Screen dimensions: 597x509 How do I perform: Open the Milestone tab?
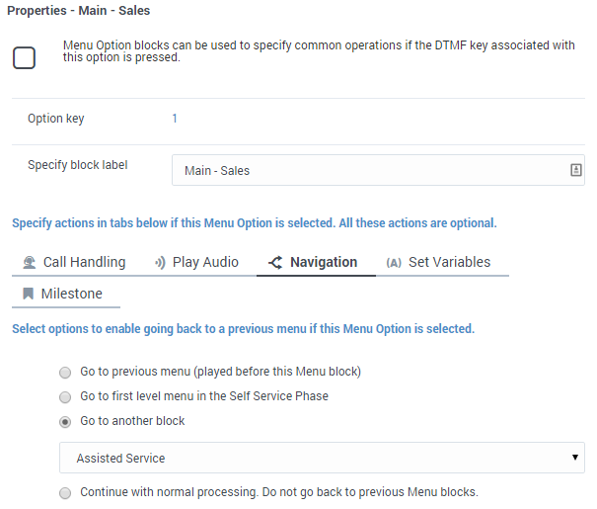click(66, 294)
